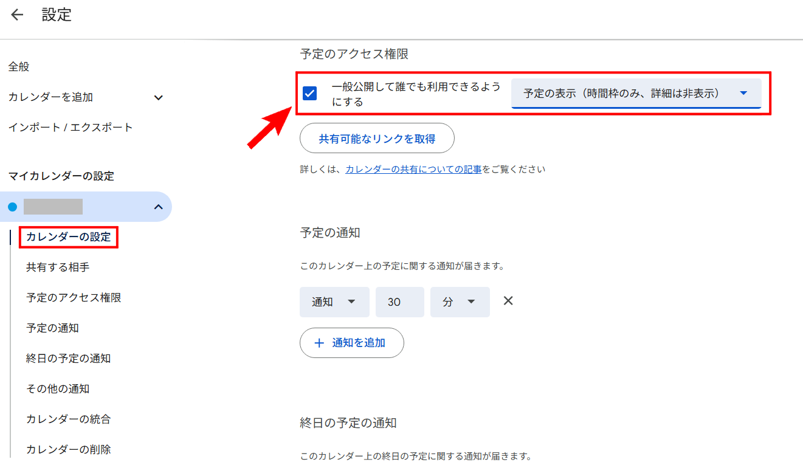Select カレンダーの設定 in the sidebar
Screen dimensions: 803x465
pyautogui.click(x=69, y=237)
